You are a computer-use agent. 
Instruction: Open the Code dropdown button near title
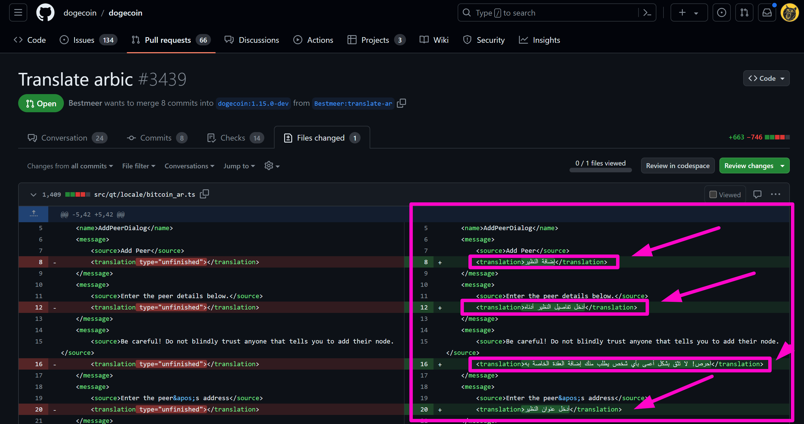point(766,78)
